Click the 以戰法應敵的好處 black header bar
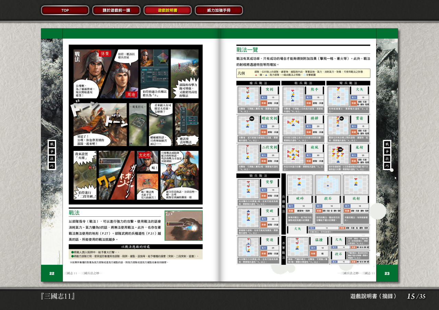439x310 pixels. point(135,247)
